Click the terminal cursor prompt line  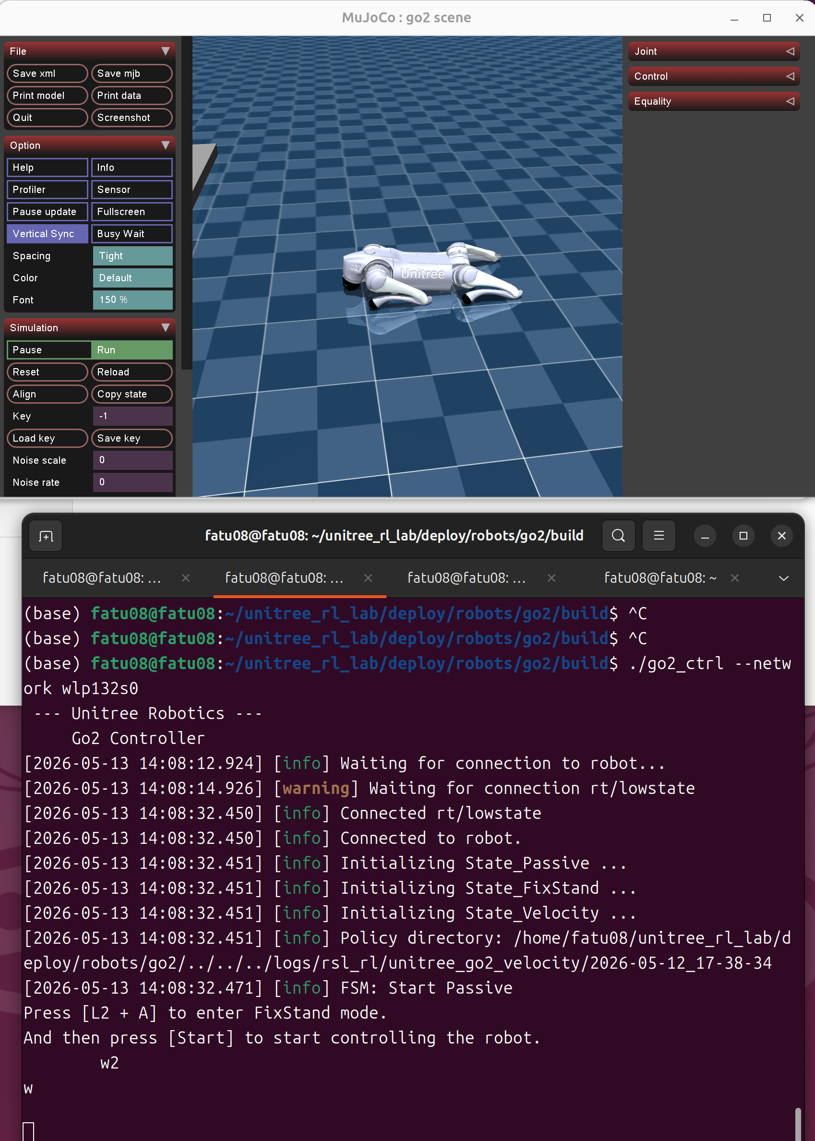click(x=29, y=1131)
